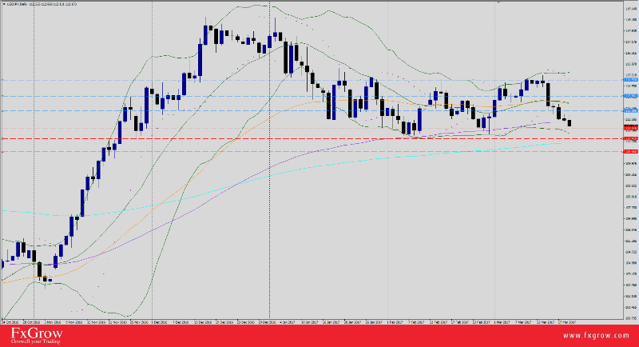Select the lowest red price label on the price axis
Screen dimensions: 639x347
click(x=630, y=151)
